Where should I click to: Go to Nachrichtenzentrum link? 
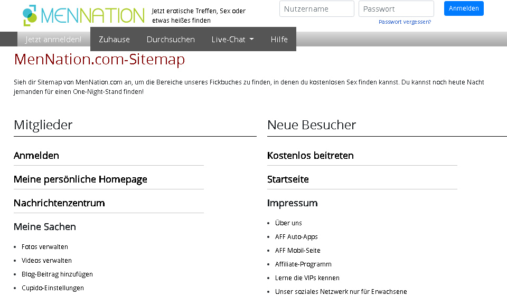59,203
